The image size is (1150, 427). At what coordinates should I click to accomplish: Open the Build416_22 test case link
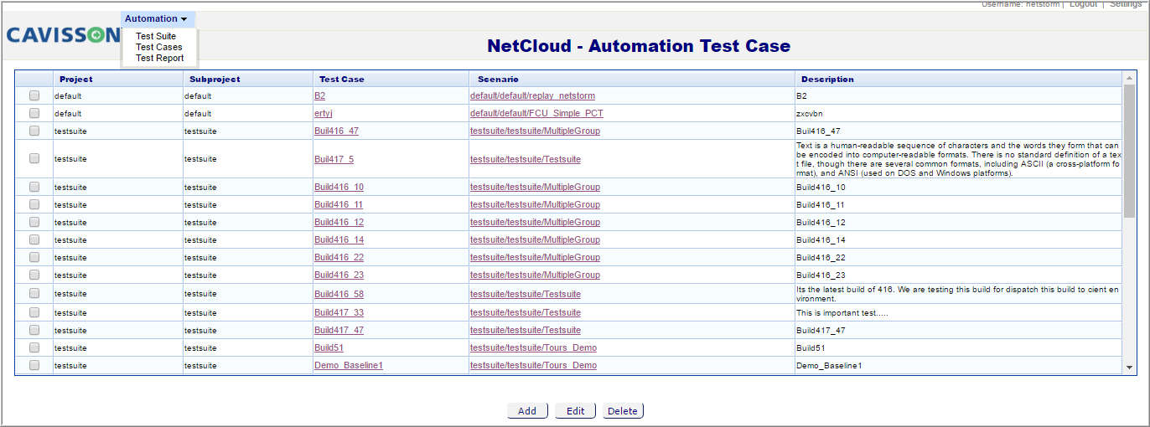pyautogui.click(x=339, y=258)
